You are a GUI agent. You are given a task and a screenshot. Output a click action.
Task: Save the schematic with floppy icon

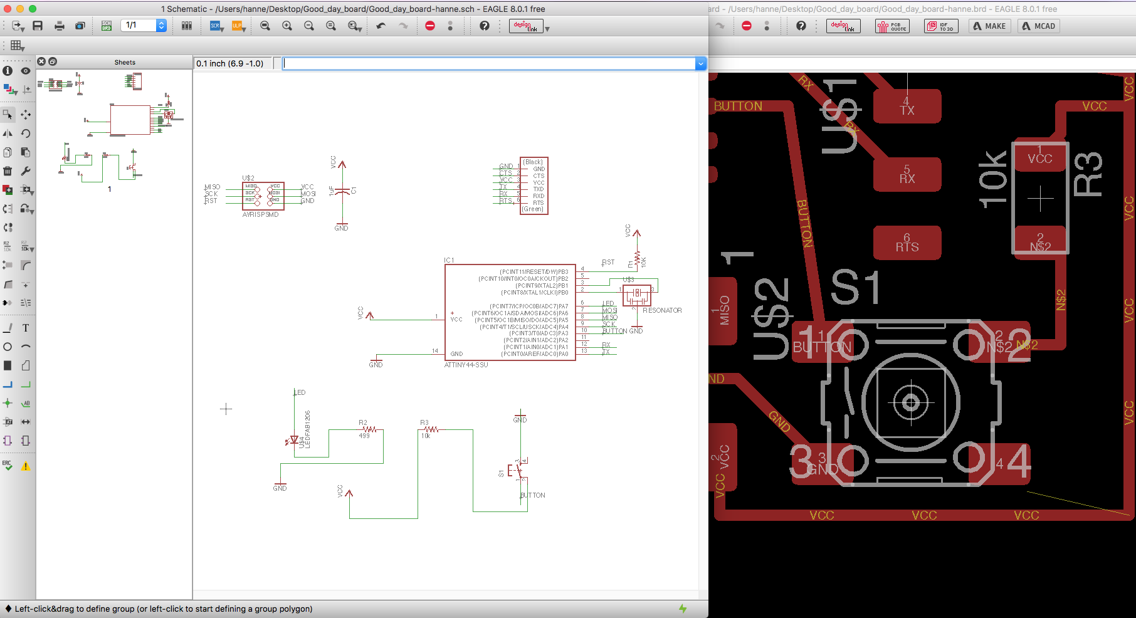(x=38, y=26)
